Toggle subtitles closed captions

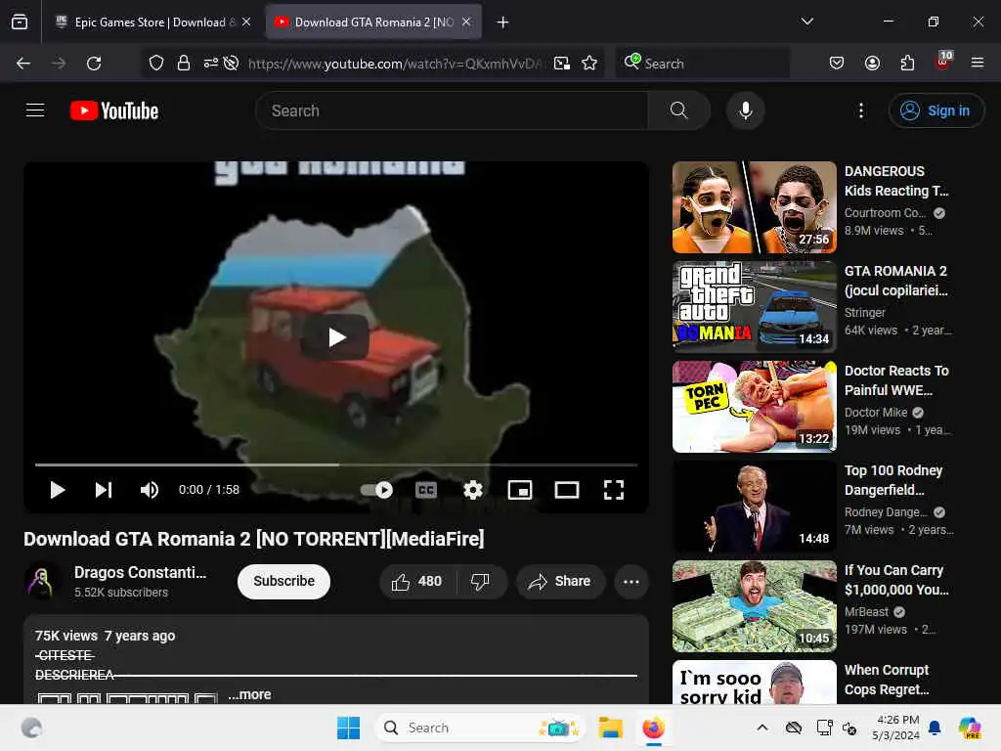[x=426, y=490]
